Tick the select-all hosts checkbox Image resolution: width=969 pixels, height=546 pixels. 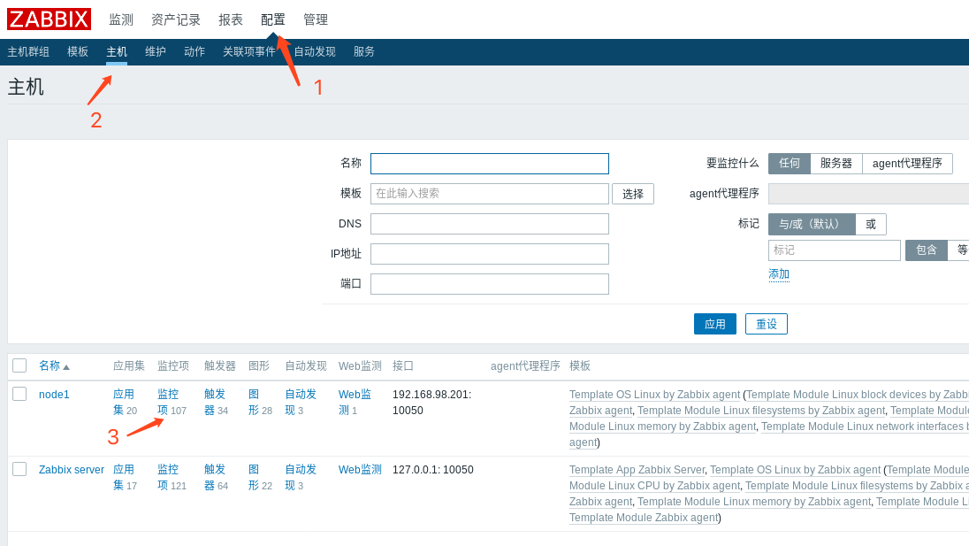tap(19, 365)
